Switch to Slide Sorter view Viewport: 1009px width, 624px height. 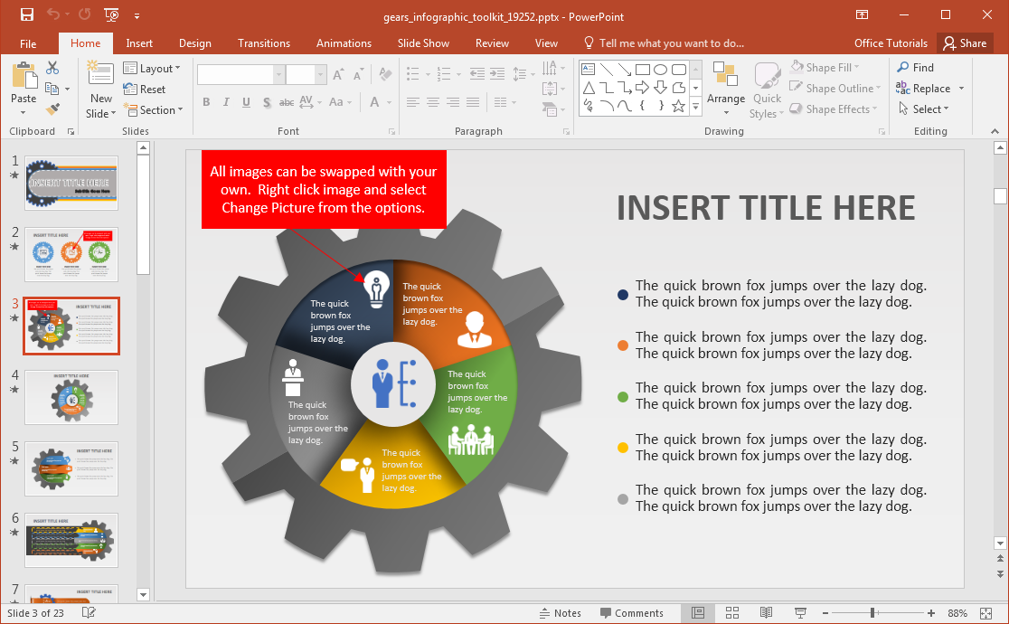732,613
